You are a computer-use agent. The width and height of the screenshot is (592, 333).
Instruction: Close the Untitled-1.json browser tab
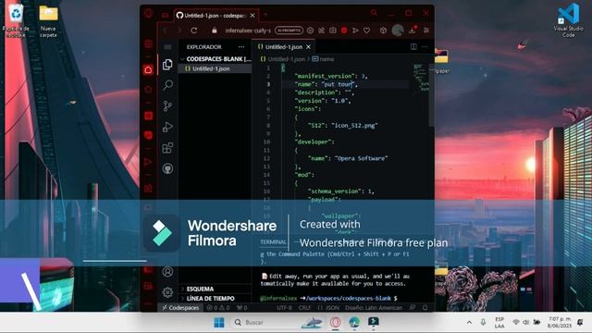point(253,16)
